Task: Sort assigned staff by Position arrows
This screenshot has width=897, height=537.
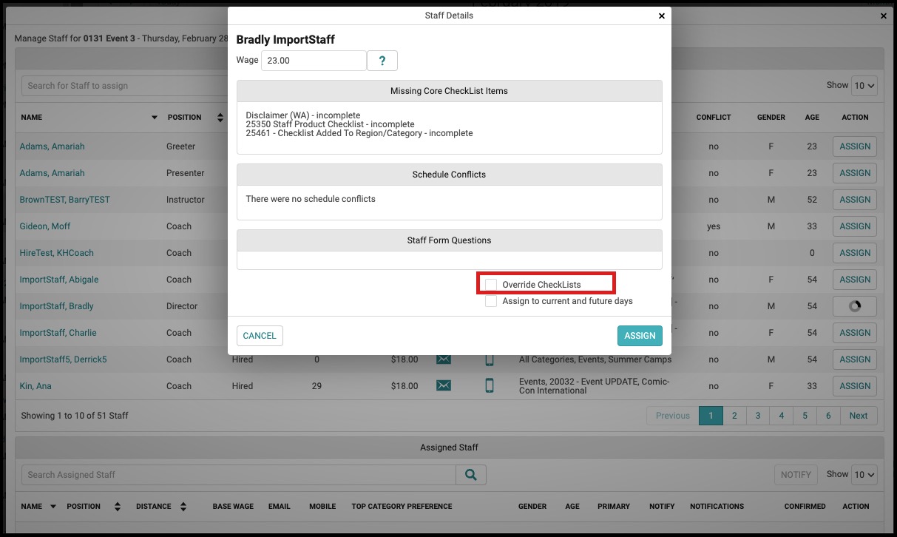Action: [118, 507]
